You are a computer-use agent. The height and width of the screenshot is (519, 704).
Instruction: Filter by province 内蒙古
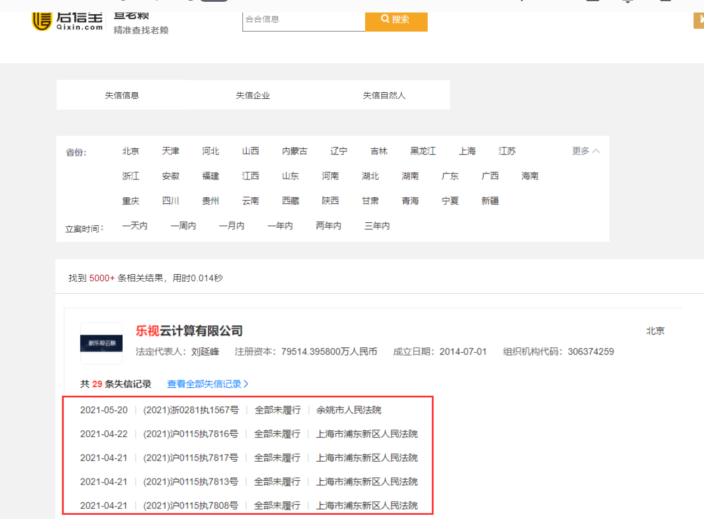[x=295, y=151]
